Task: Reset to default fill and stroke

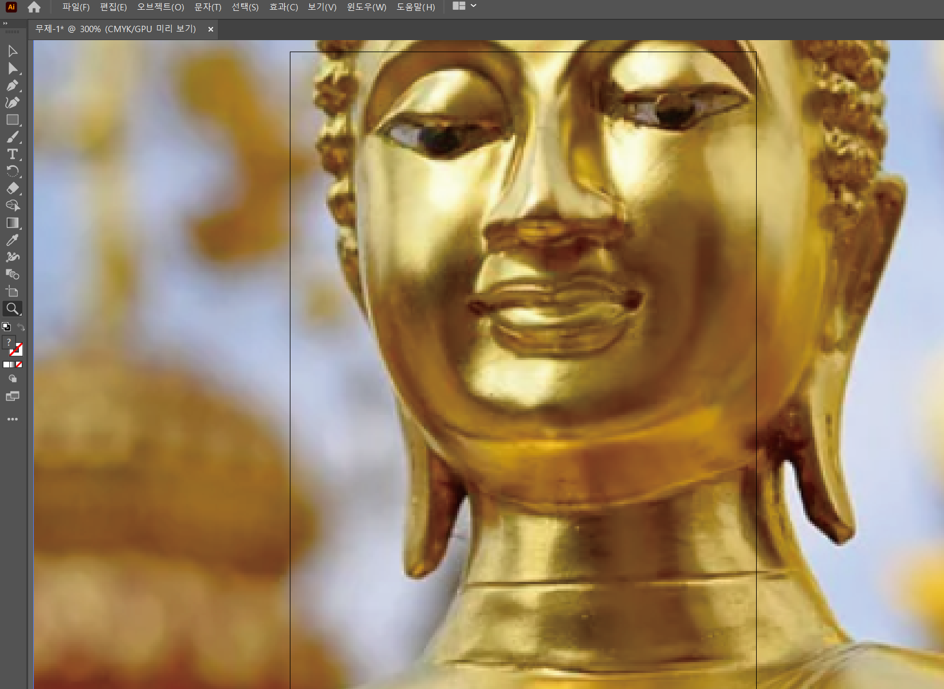Action: point(6,327)
